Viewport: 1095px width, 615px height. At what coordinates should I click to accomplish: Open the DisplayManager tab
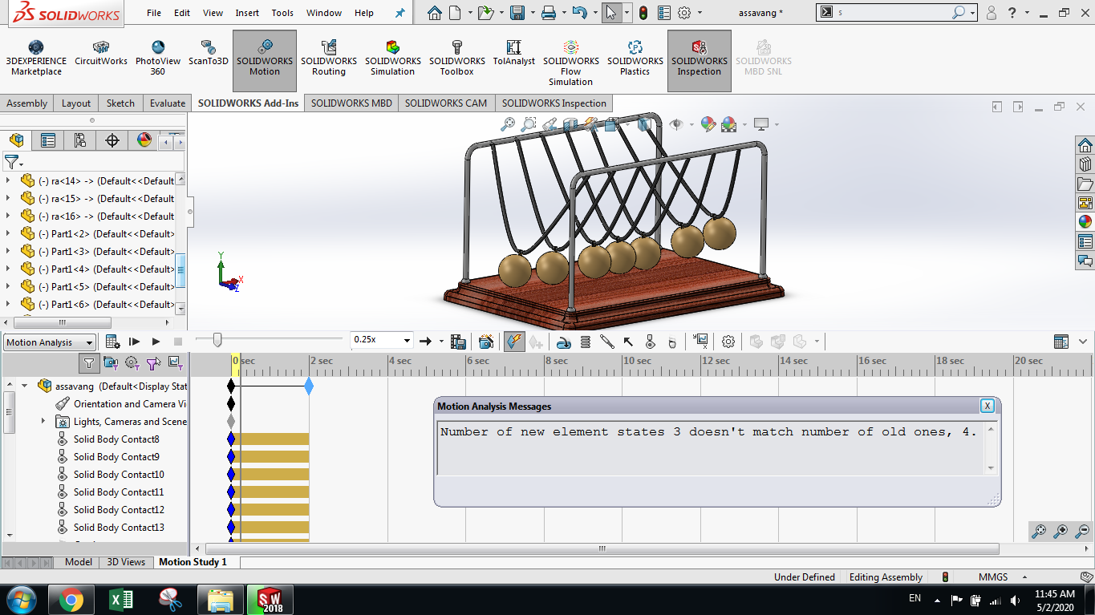tap(144, 140)
